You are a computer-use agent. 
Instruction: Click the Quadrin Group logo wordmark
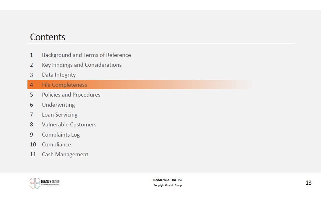pyautogui.click(x=50, y=183)
